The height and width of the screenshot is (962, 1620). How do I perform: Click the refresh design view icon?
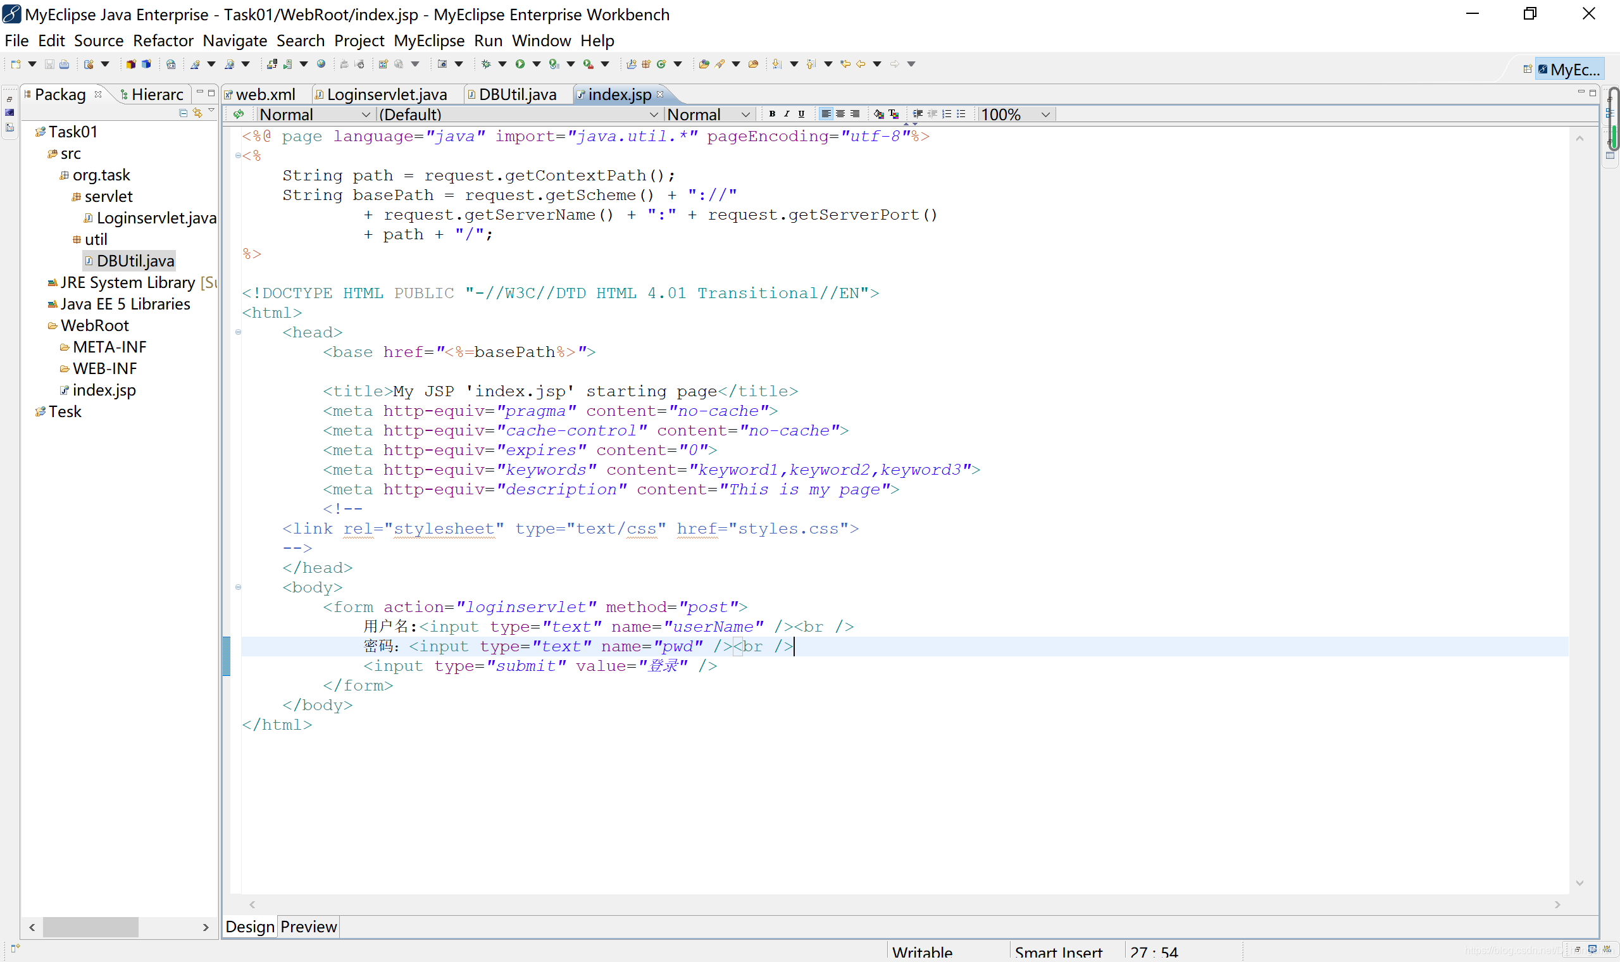pyautogui.click(x=239, y=114)
